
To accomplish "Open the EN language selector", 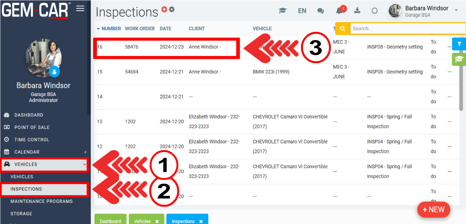I will 302,10.
